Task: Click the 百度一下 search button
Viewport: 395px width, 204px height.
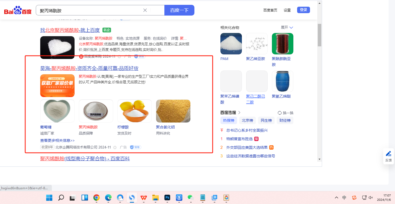Action: pos(179,10)
